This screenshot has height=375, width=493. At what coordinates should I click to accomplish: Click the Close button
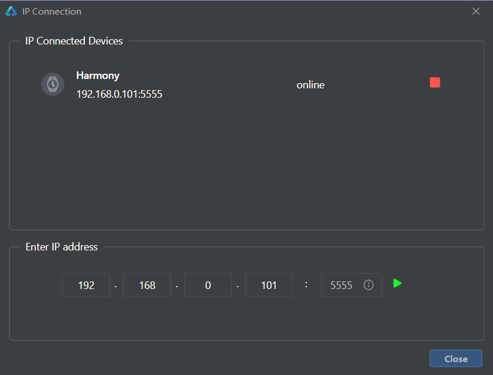456,359
